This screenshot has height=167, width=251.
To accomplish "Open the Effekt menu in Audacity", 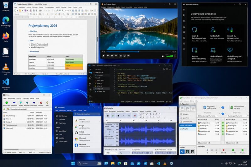I will click(x=154, y=111).
